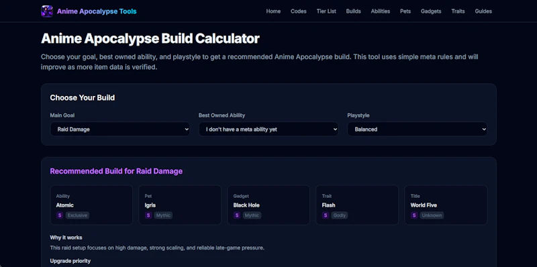Click the S tier badge under Igris
This screenshot has width=537, height=267.
[148, 215]
